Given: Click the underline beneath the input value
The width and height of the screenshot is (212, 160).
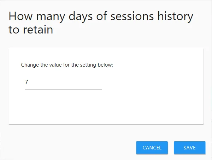Looking at the screenshot, I should click(63, 90).
